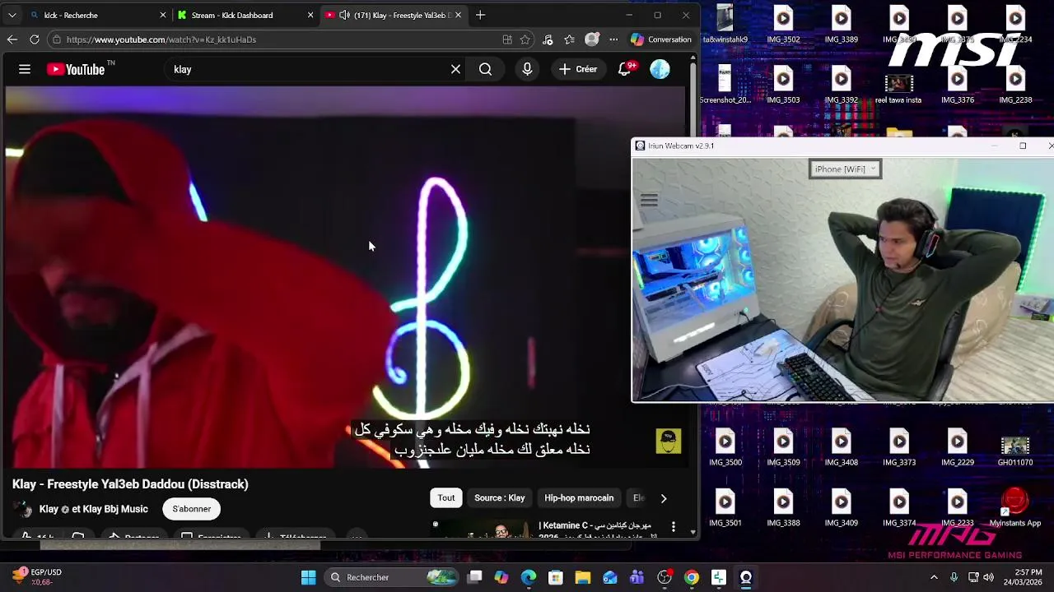
Task: Click the taskbar Rechercher search box
Action: click(390, 577)
